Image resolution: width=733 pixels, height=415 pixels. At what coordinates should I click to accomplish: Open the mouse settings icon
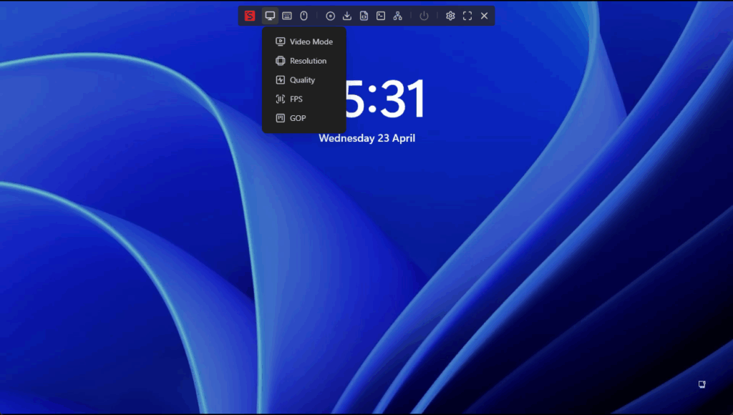(x=304, y=16)
